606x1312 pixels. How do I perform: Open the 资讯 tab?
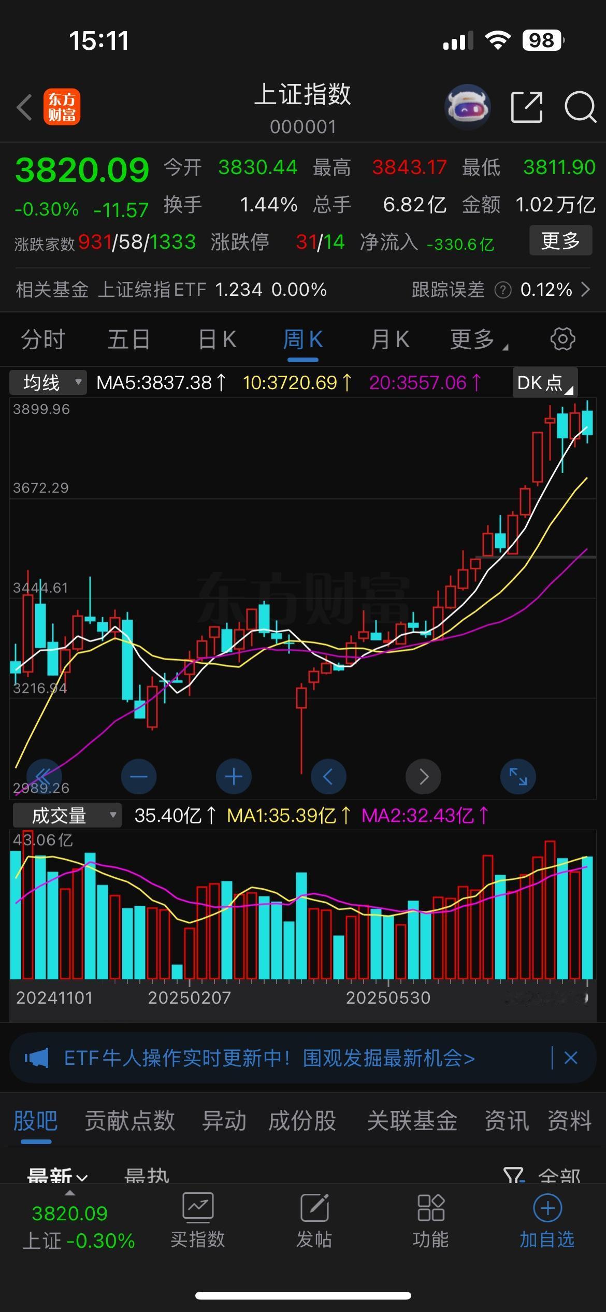[507, 1120]
